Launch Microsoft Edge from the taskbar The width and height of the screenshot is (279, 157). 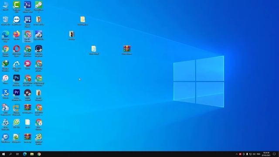(x=25, y=154)
